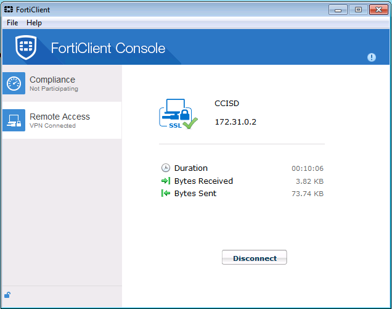Click the Duration value 00:10:06
This screenshot has width=392, height=309.
[x=307, y=168]
